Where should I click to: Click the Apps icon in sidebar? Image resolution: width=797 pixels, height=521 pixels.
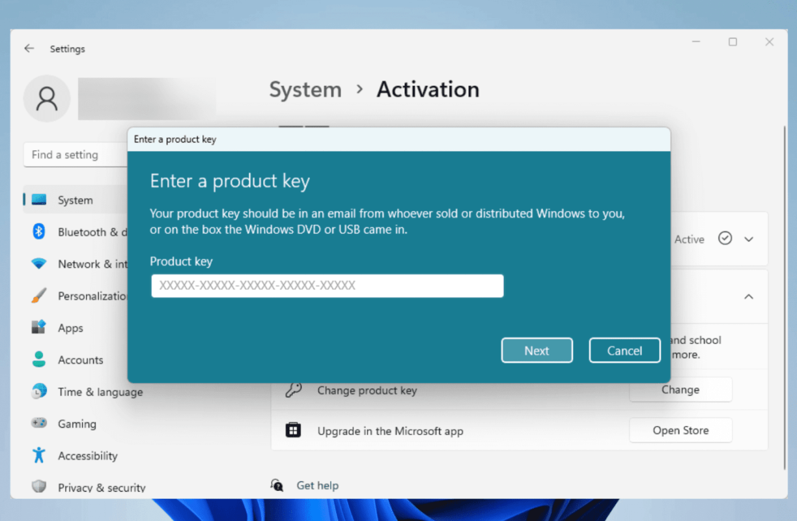click(x=39, y=328)
